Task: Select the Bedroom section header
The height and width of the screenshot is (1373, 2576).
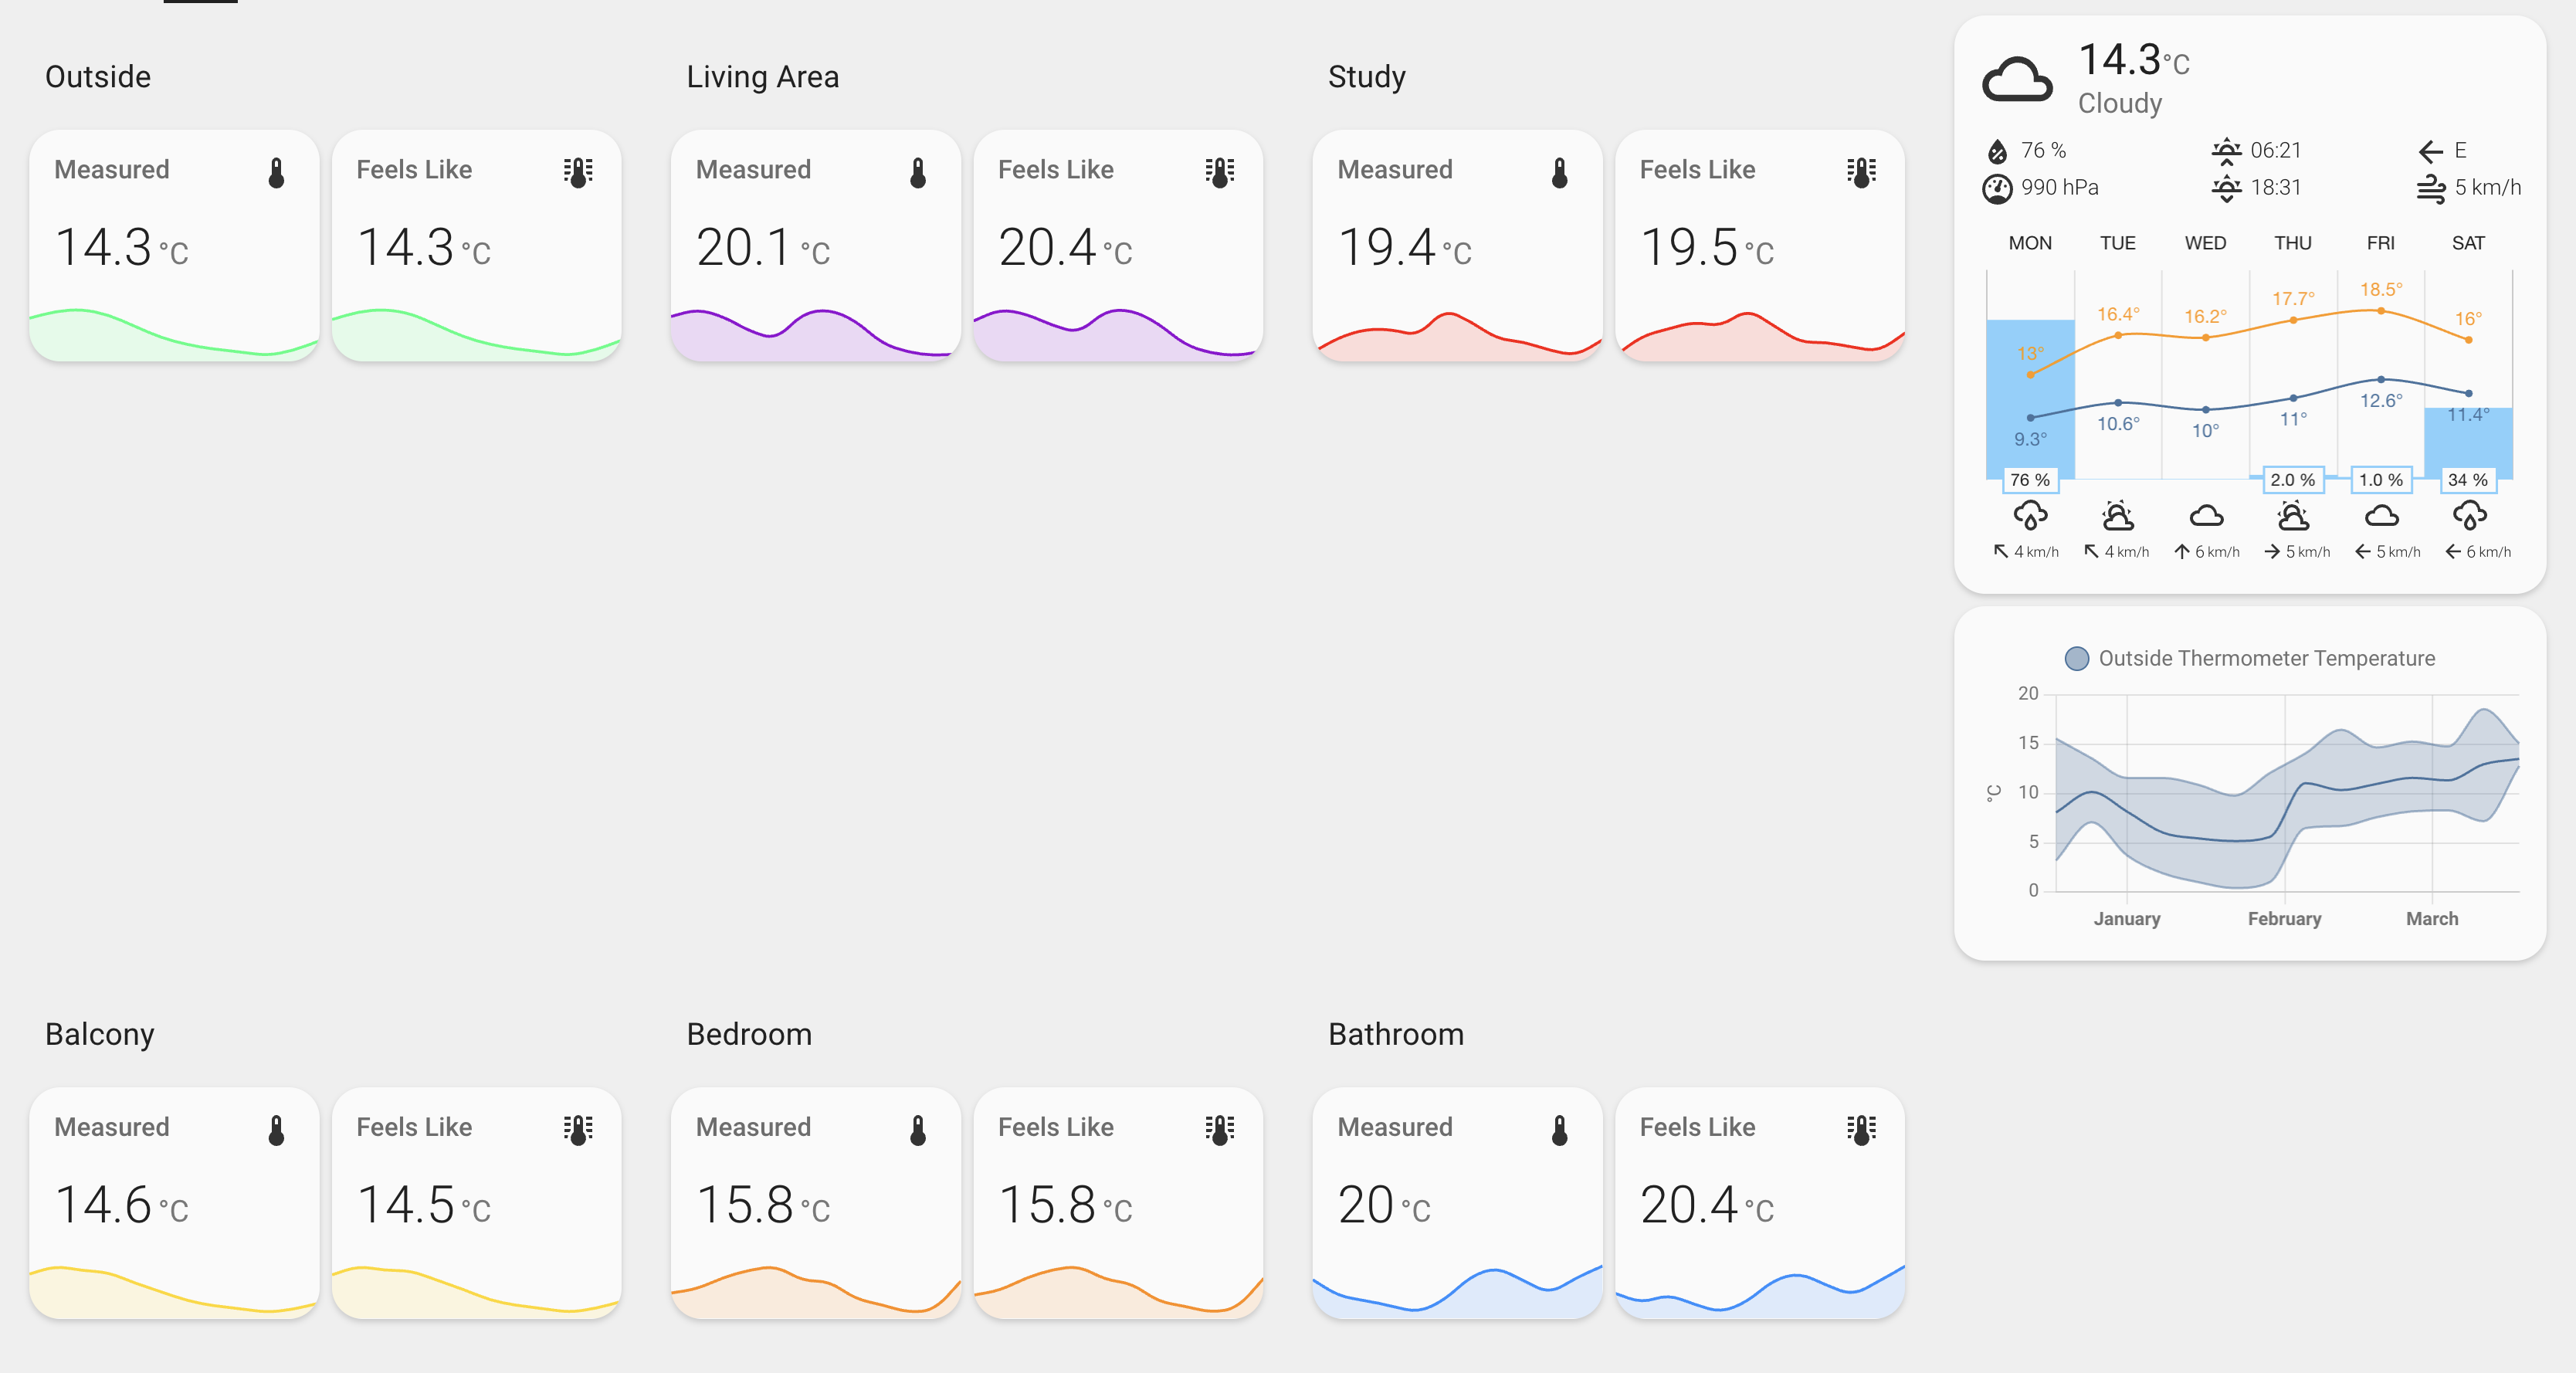Action: (x=749, y=1034)
